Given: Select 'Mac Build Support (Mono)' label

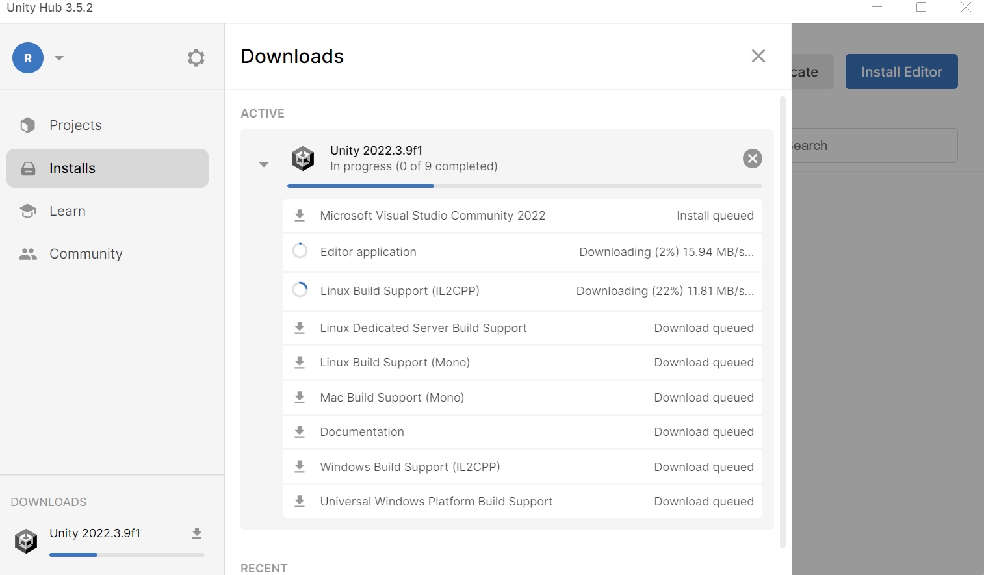Looking at the screenshot, I should (x=392, y=398).
